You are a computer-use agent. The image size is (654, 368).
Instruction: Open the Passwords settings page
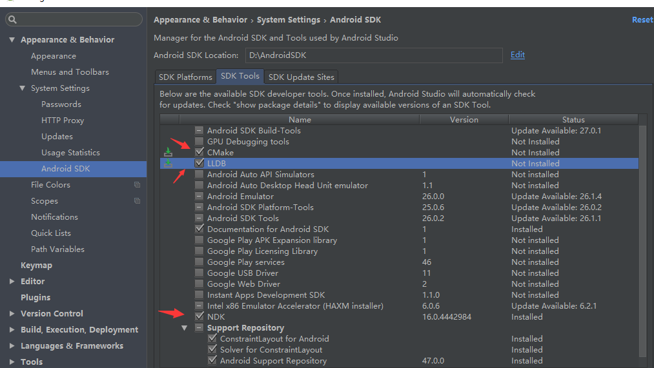pos(61,104)
